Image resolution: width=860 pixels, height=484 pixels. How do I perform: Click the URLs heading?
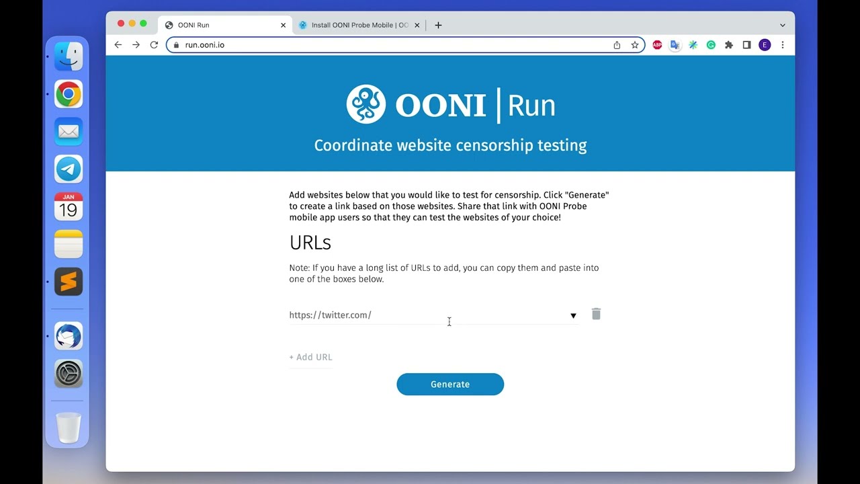pos(310,242)
